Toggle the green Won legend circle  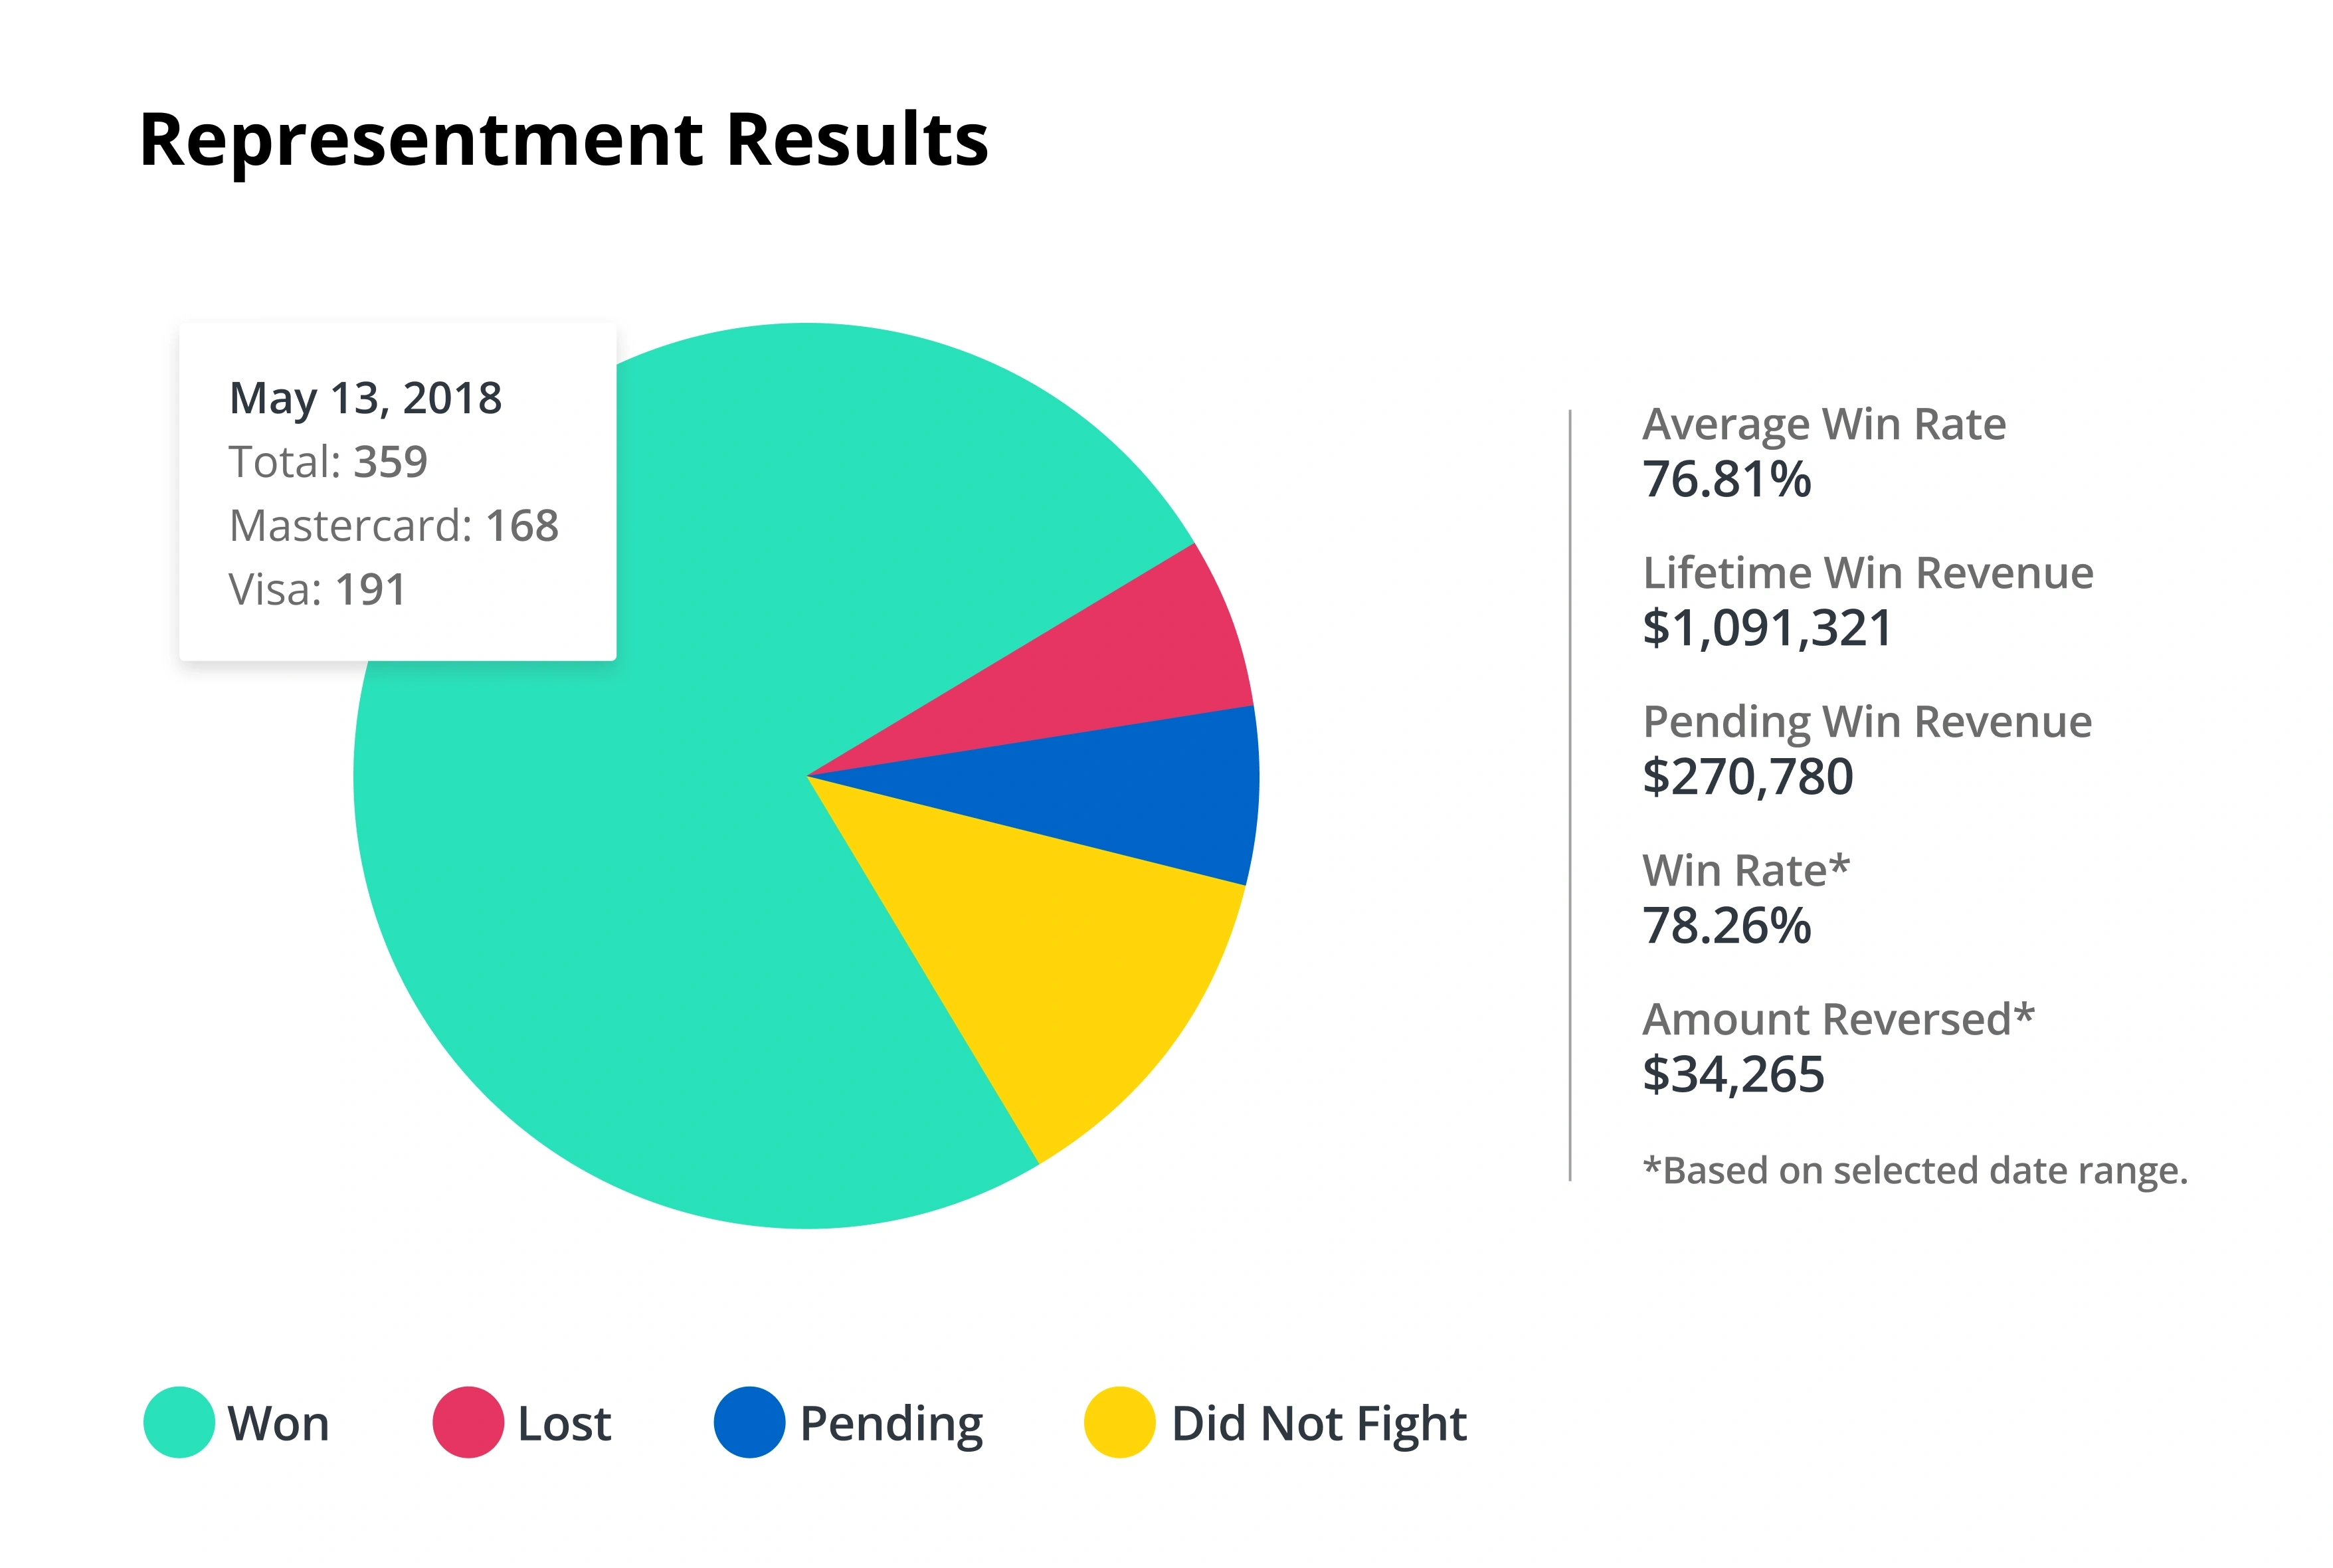(179, 1422)
